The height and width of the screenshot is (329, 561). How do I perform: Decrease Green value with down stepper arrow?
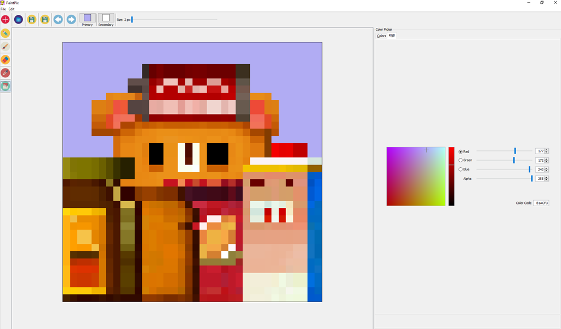(x=546, y=162)
